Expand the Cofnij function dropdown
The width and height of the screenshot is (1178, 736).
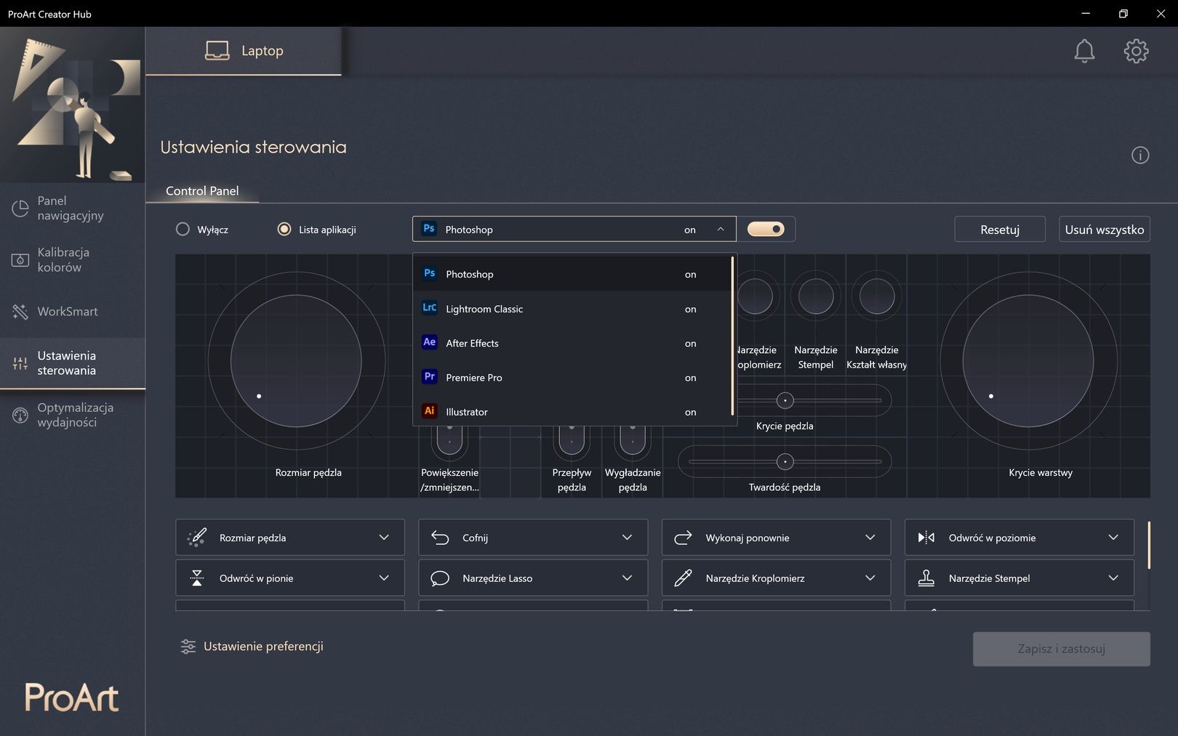(627, 538)
